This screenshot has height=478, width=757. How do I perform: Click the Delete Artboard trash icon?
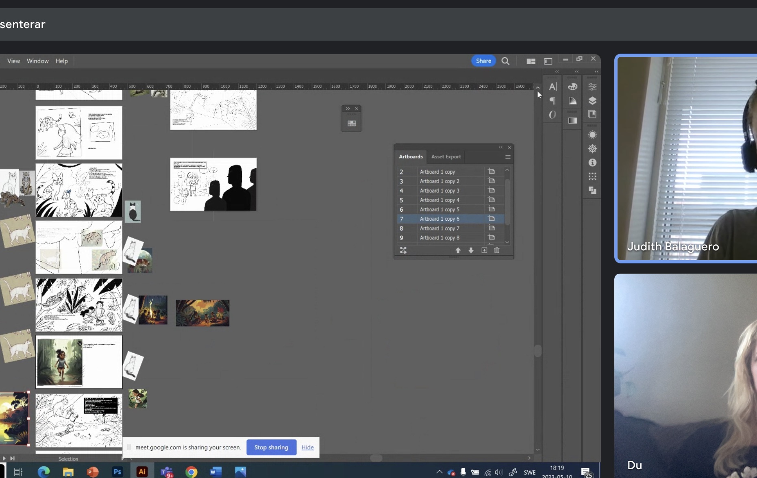[497, 250]
